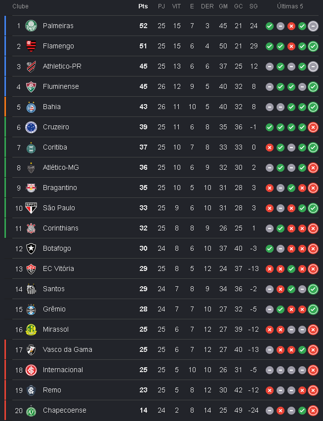Click the Internacional red crest
323x421 pixels.
(31, 370)
